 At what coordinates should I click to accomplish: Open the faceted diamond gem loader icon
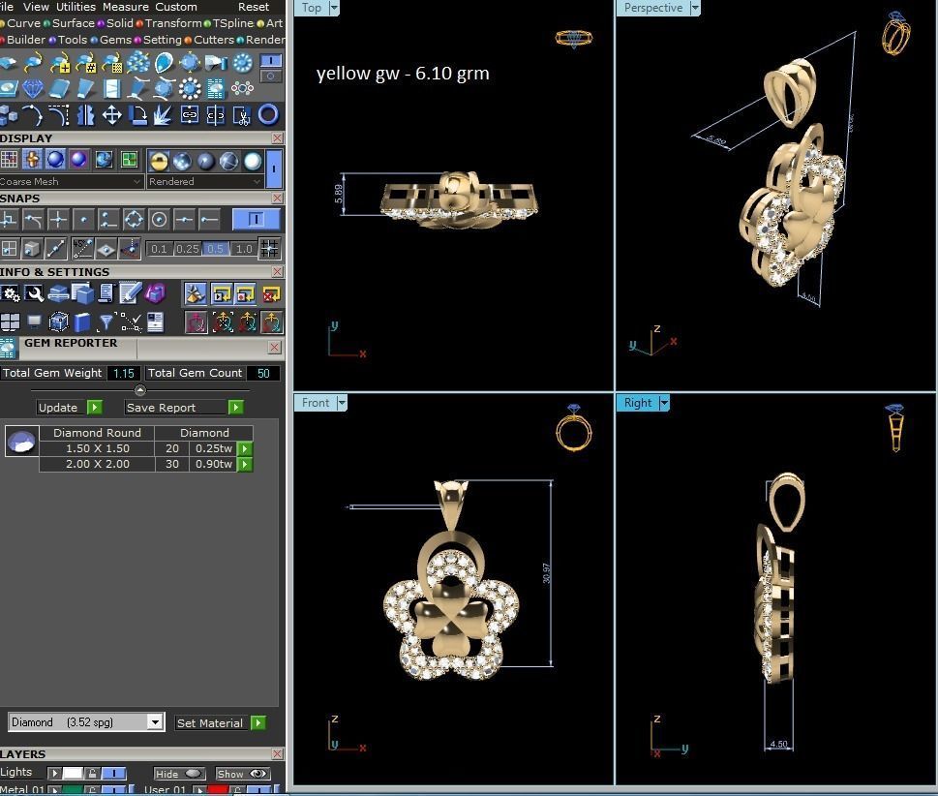coord(34,89)
